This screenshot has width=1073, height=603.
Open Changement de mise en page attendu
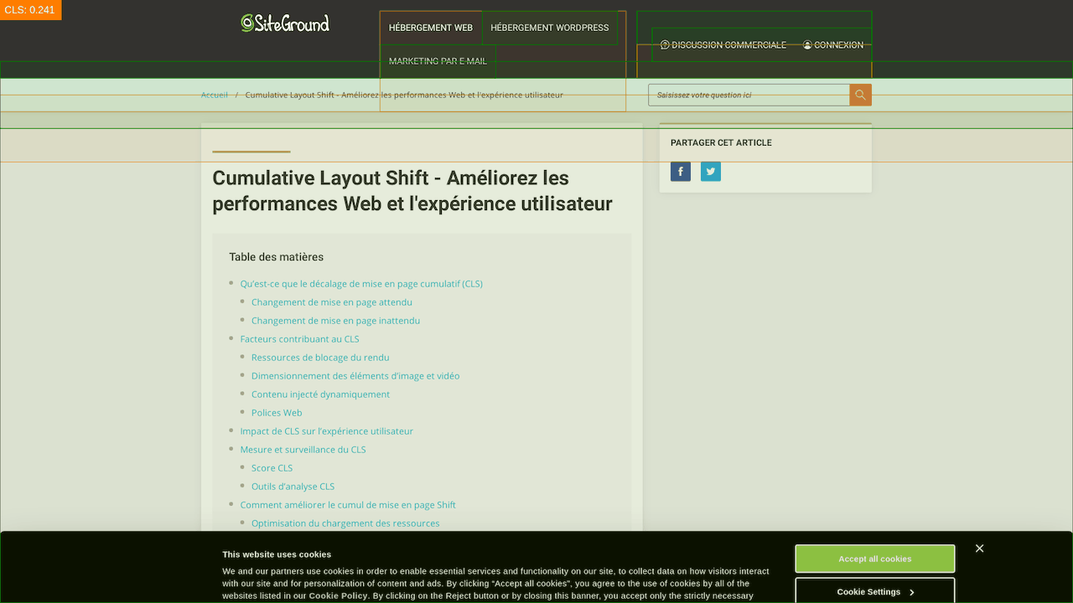click(332, 302)
